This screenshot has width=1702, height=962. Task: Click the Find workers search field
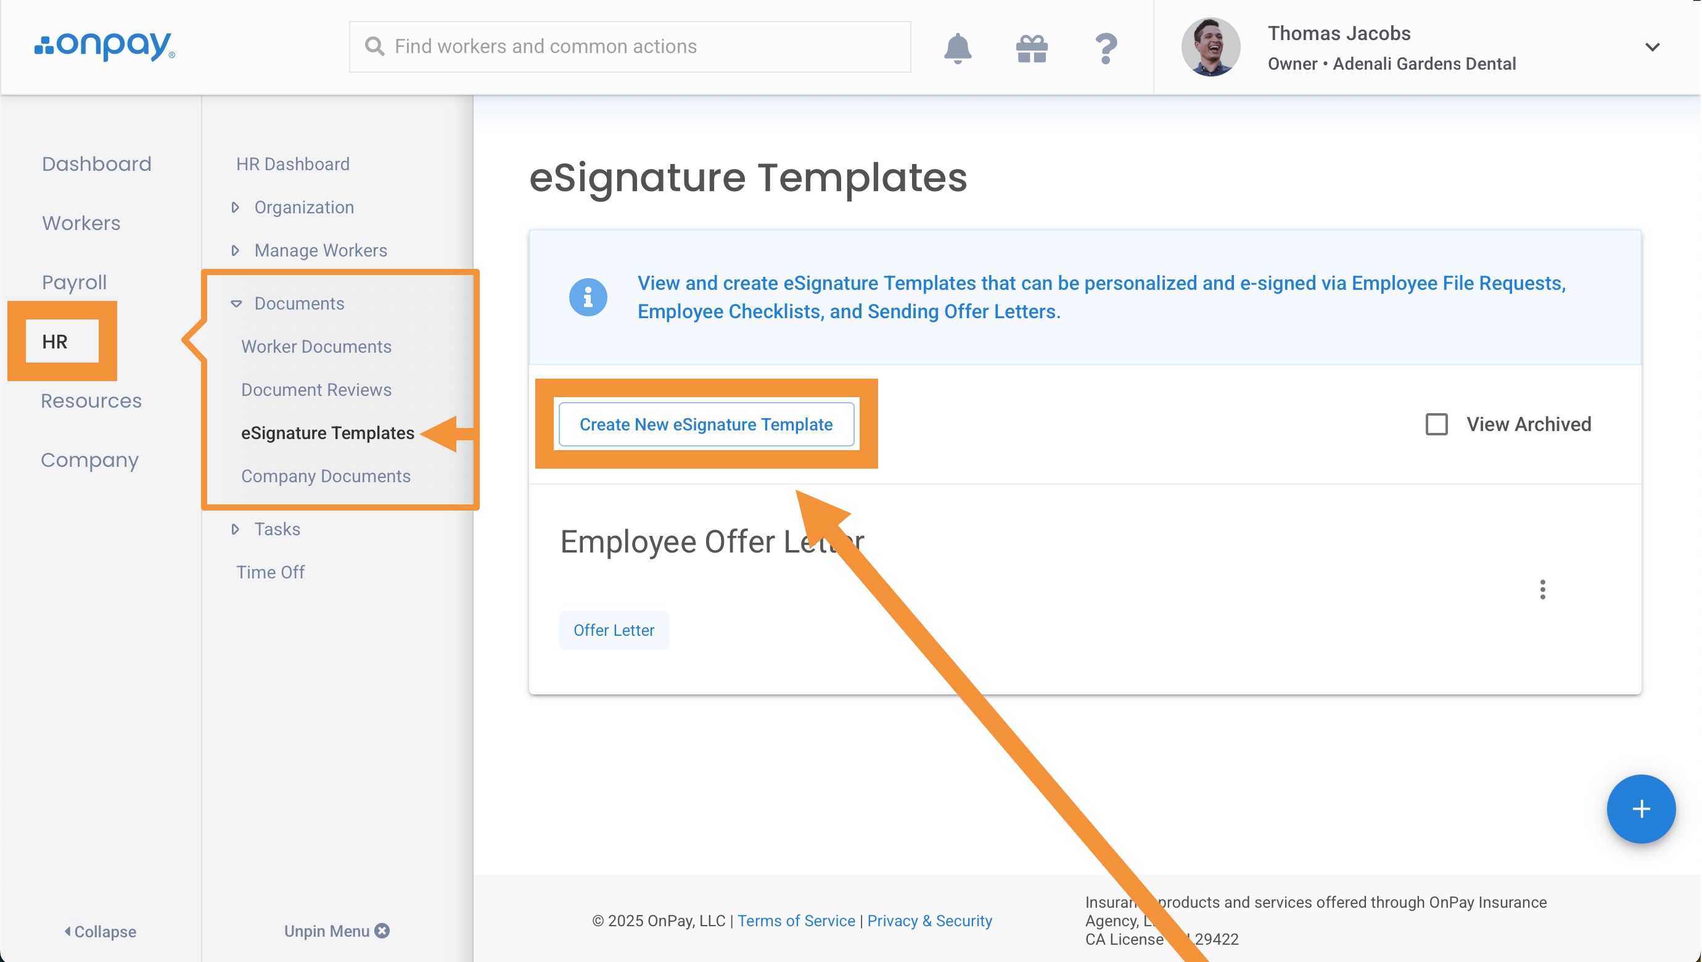coord(630,46)
